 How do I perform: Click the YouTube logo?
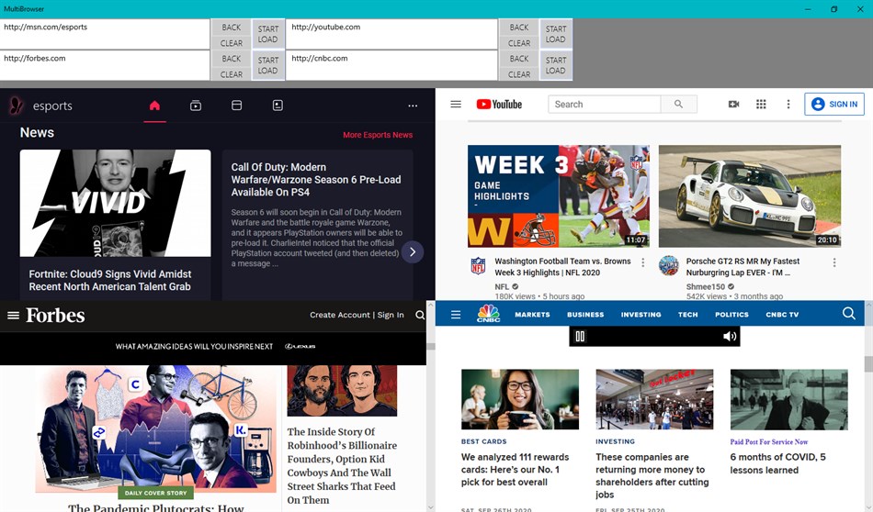[499, 104]
